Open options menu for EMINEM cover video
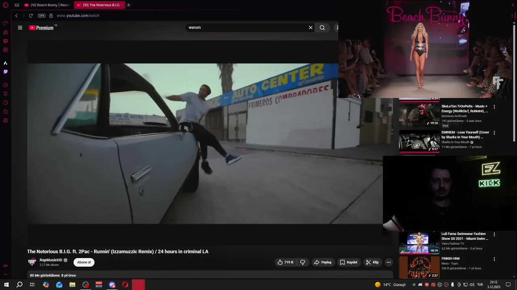The image size is (517, 290). (x=494, y=133)
